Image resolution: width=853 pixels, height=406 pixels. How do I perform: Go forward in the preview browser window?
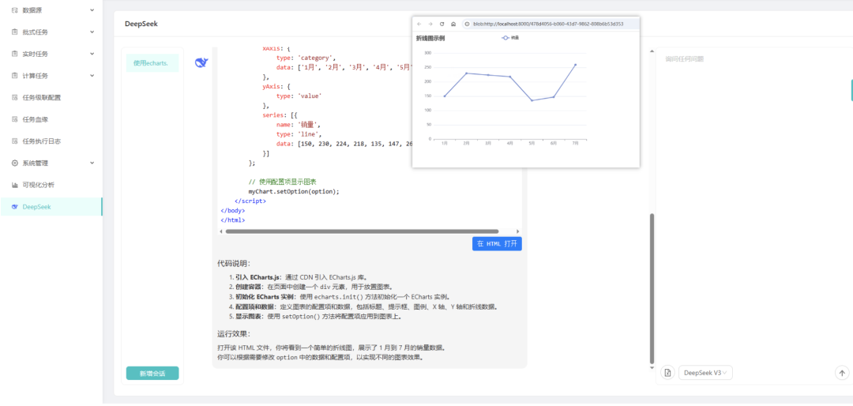(x=430, y=24)
